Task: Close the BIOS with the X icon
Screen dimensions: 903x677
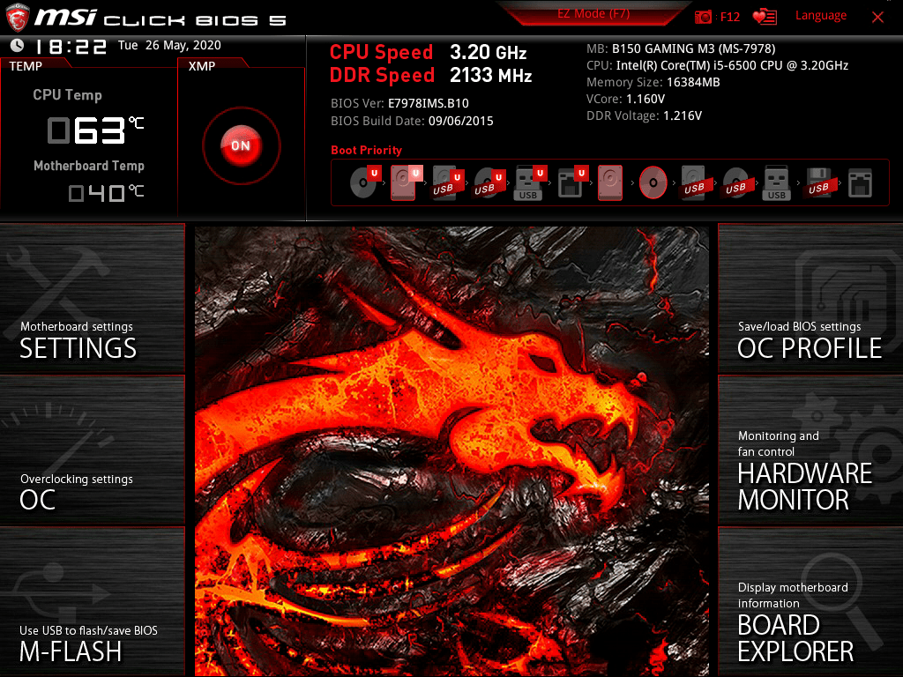Action: tap(877, 18)
